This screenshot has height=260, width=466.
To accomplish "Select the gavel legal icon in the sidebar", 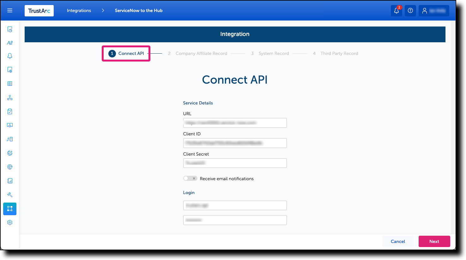I will click(9, 194).
